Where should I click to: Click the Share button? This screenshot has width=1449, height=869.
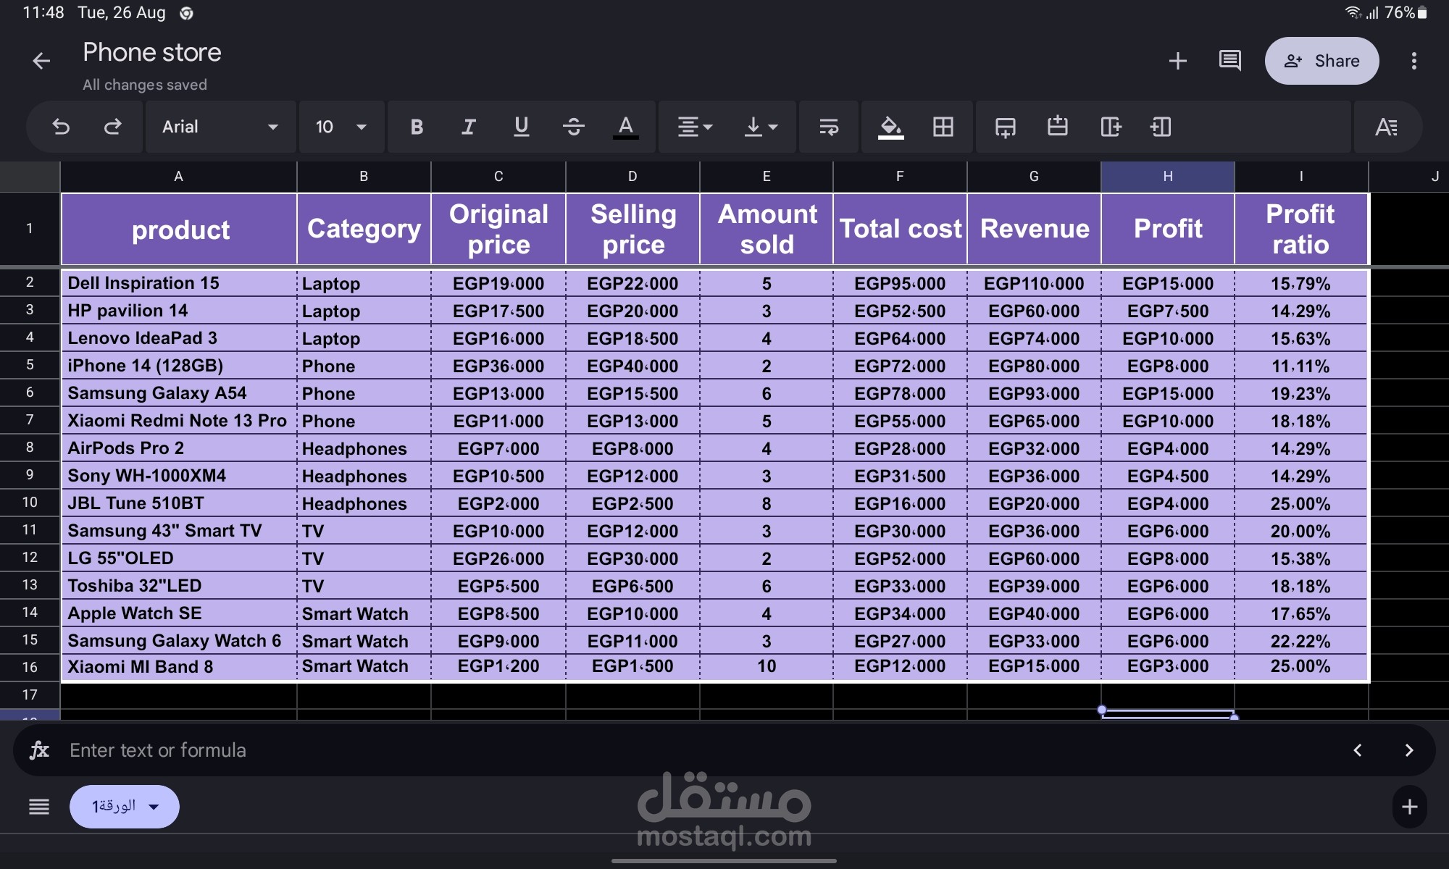pyautogui.click(x=1321, y=61)
